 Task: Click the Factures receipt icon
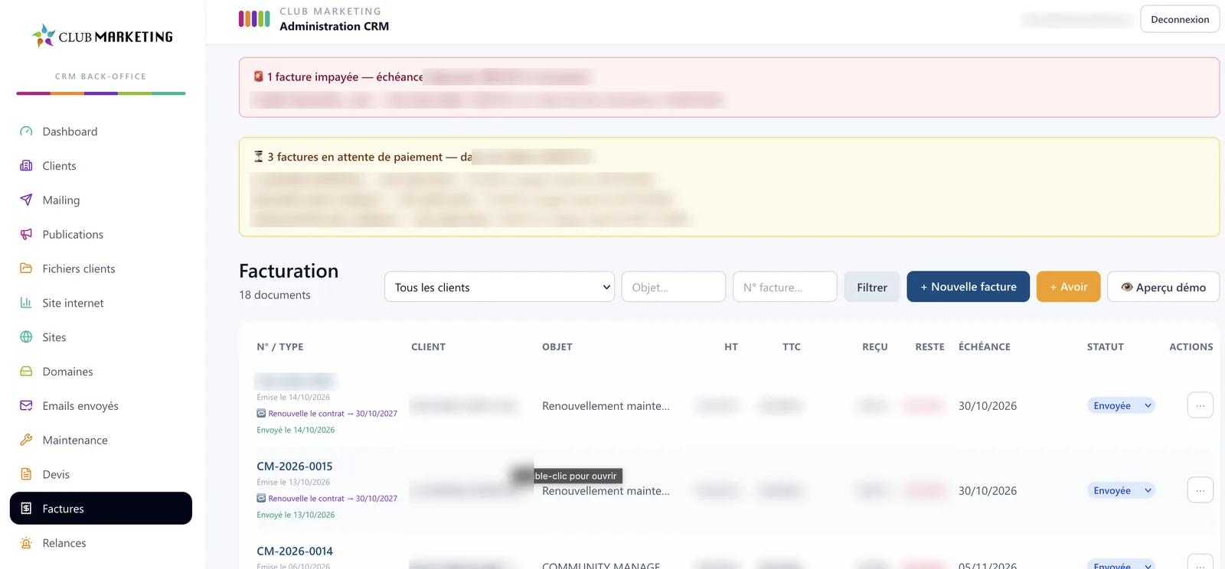(x=26, y=509)
